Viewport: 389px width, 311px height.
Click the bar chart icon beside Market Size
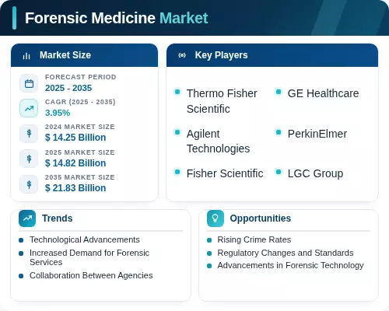pyautogui.click(x=26, y=55)
